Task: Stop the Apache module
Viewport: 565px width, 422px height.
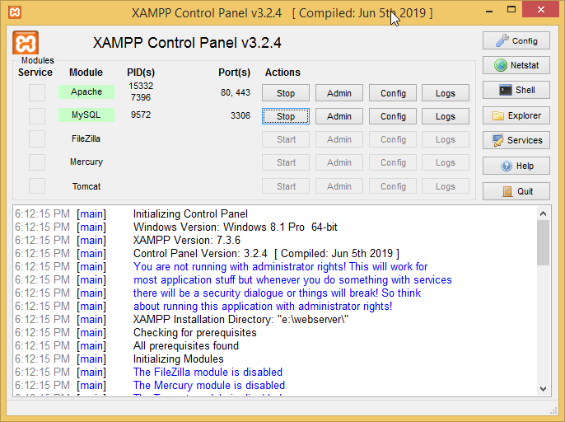Action: point(286,93)
